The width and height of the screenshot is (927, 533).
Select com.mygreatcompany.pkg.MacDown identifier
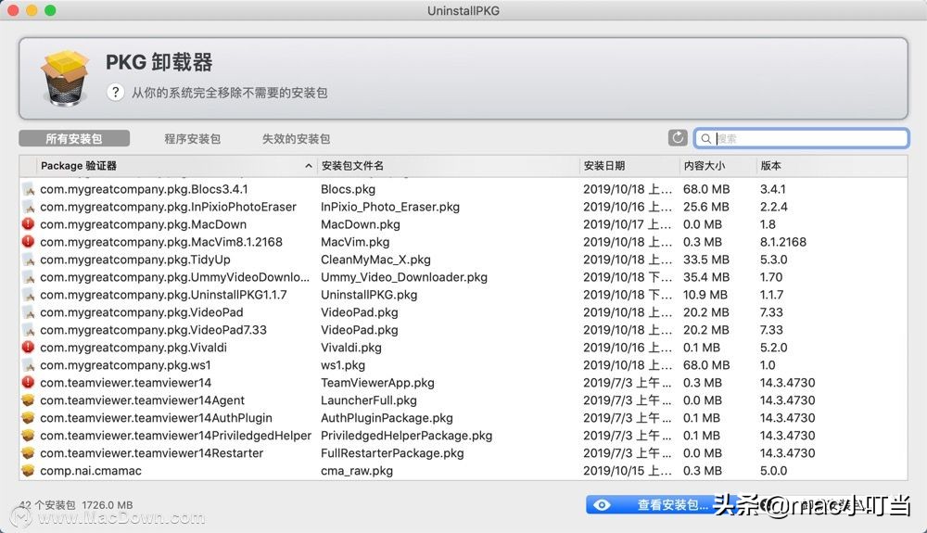click(143, 224)
